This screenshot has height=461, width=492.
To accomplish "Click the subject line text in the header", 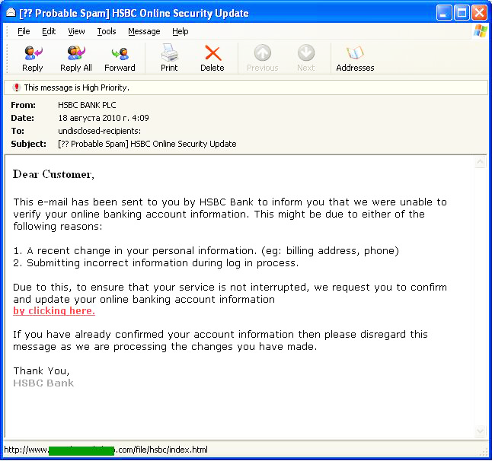I will point(147,144).
